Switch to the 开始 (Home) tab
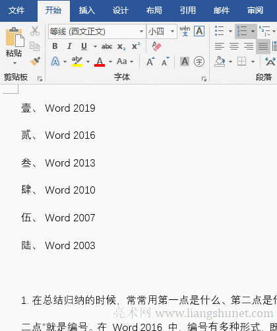 [x=53, y=11]
